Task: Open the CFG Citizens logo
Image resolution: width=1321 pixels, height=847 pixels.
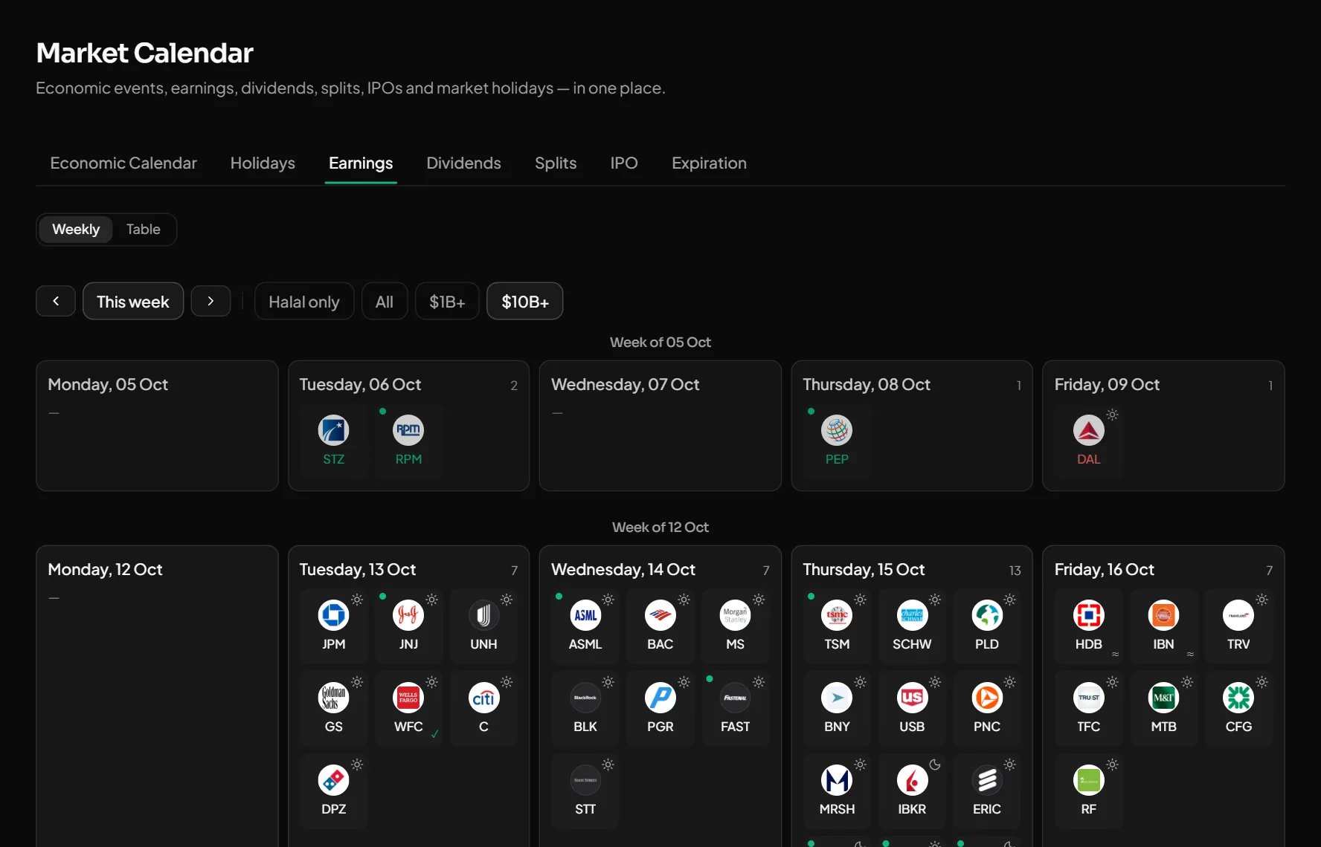Action: click(1238, 698)
